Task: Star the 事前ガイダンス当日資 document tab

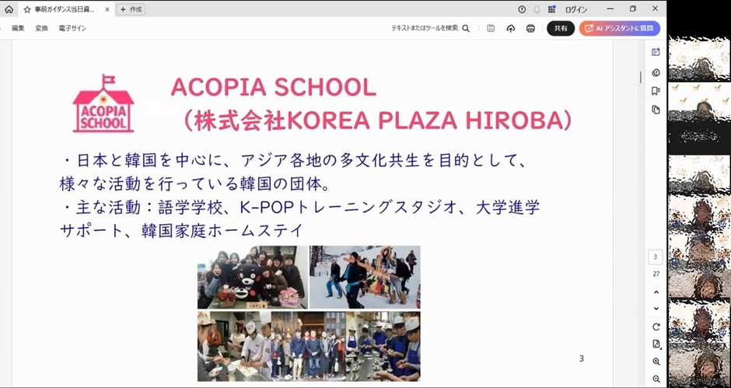Action: pos(27,9)
